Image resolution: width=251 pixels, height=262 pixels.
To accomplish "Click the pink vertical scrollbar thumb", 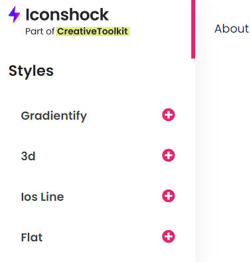I will pos(193,29).
